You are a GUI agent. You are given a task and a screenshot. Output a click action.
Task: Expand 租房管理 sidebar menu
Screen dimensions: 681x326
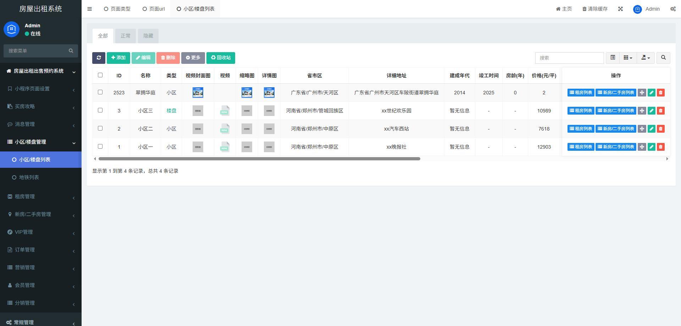[x=41, y=197]
